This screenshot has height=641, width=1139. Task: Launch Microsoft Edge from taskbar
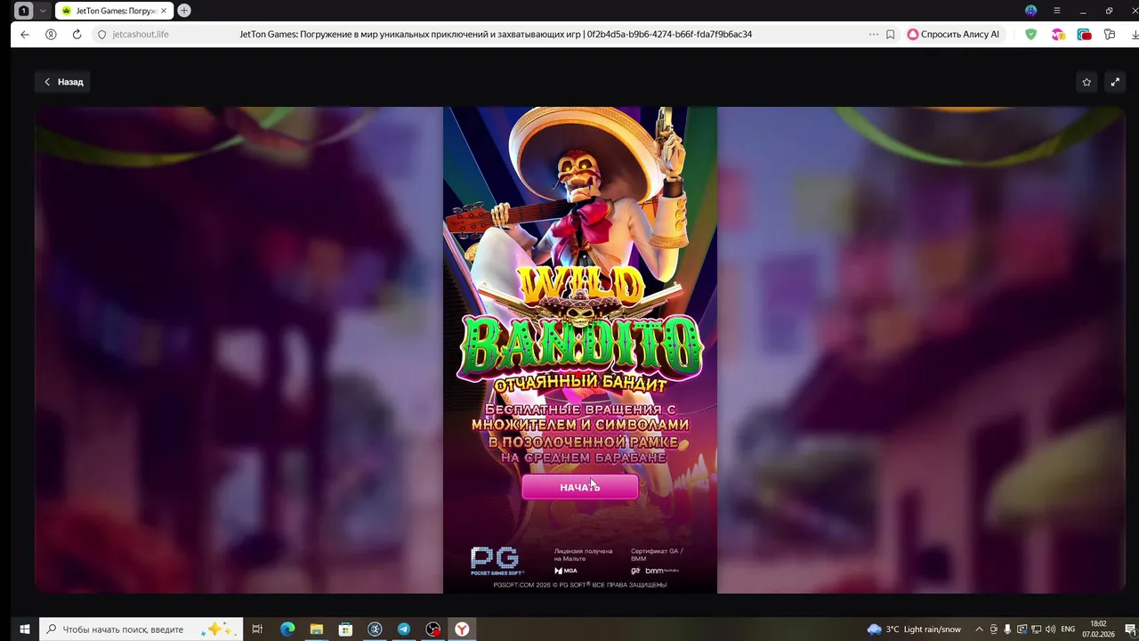pyautogui.click(x=287, y=629)
